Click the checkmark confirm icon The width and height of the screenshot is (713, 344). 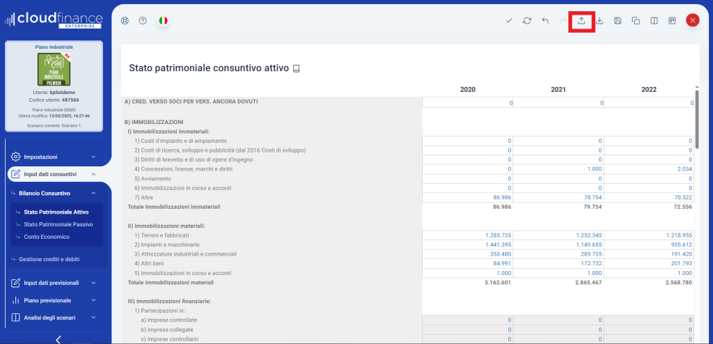(x=509, y=20)
